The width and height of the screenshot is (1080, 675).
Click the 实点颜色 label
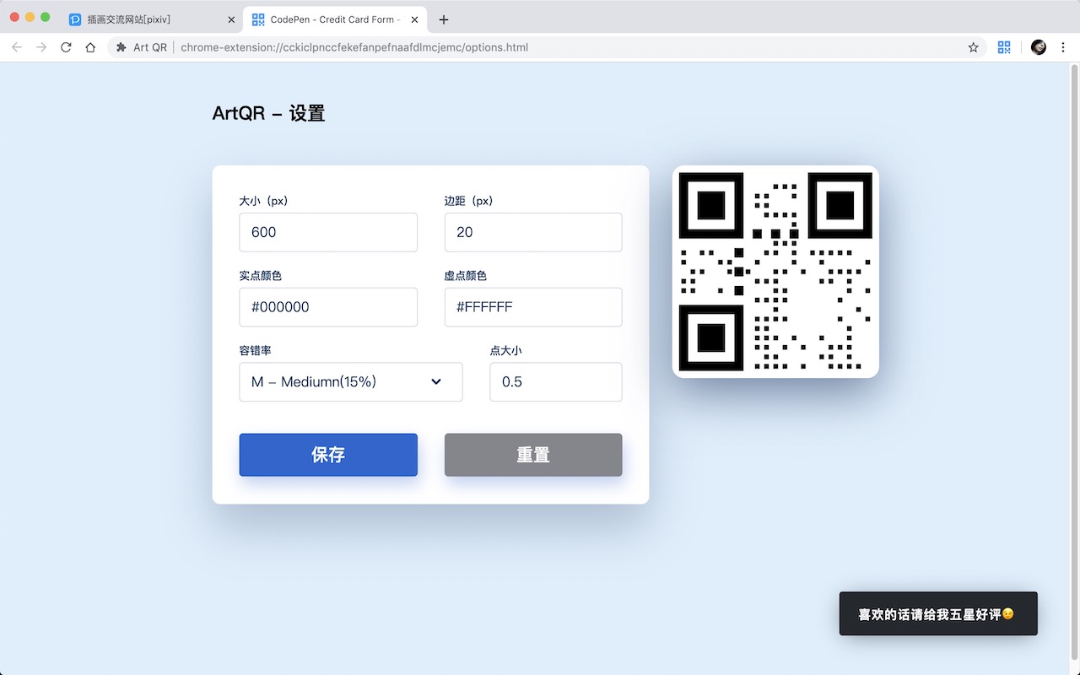tap(261, 276)
